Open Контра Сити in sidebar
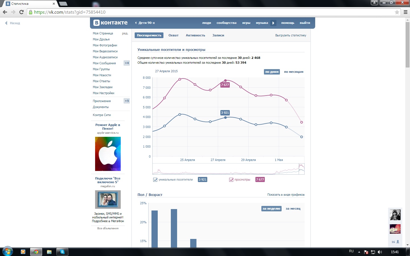Image resolution: width=410 pixels, height=256 pixels. (x=102, y=115)
